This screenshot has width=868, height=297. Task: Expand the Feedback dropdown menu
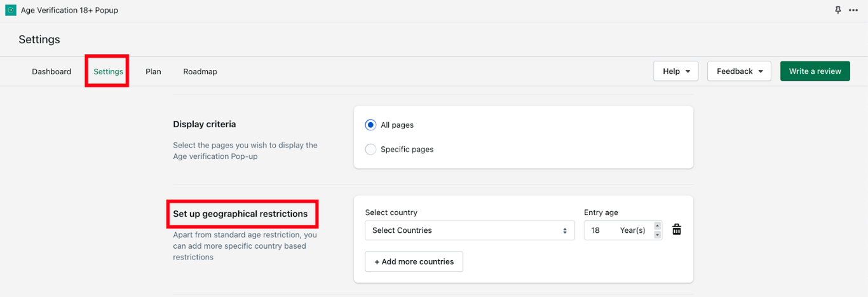tap(739, 71)
